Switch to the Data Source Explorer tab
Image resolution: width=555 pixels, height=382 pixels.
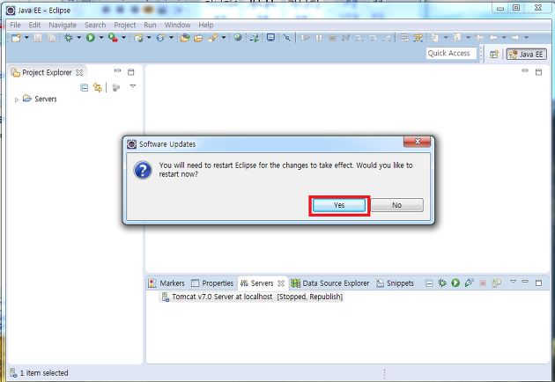(x=330, y=283)
